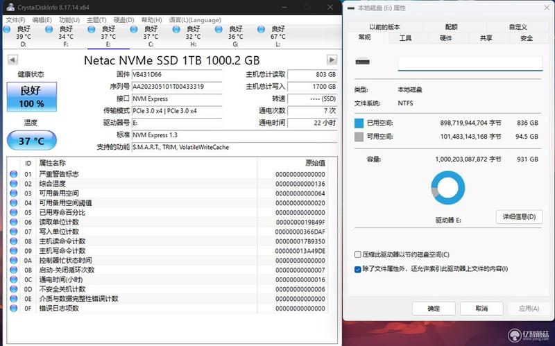Image resolution: width=555 pixels, height=346 pixels.
Task: Select the C: drive status icon
Action: [134, 29]
